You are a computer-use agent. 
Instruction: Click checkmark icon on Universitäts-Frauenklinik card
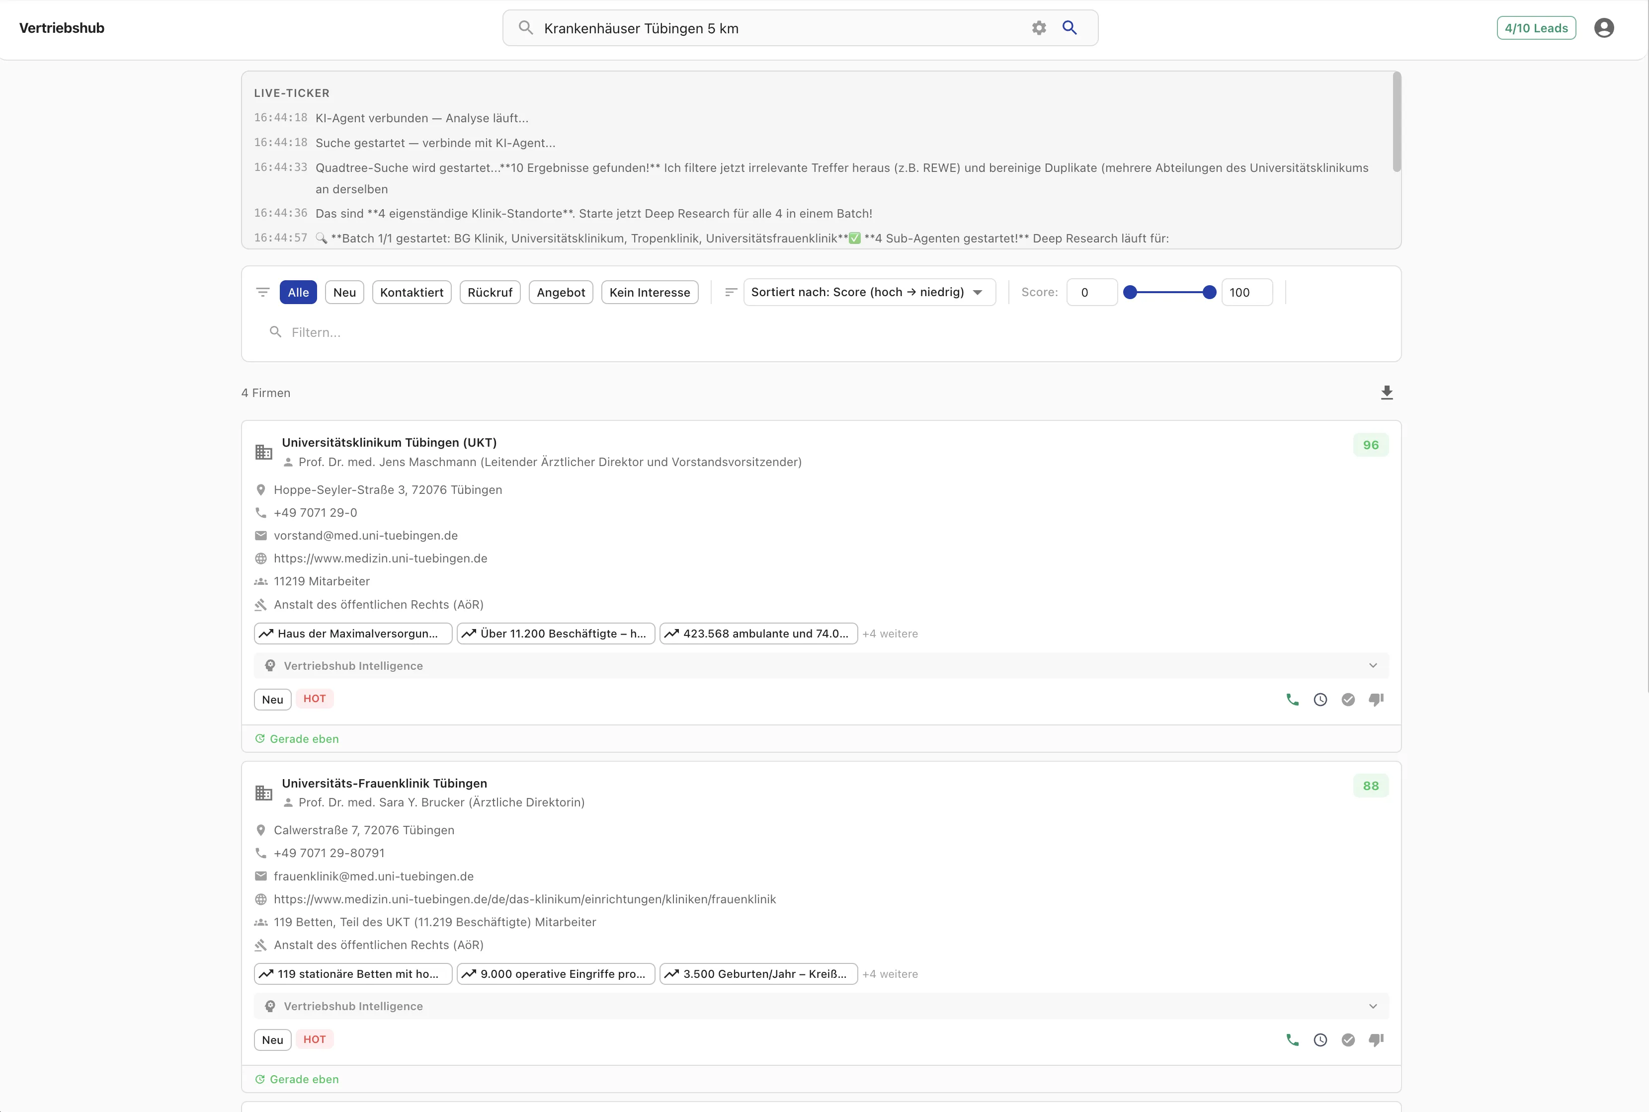(1347, 1040)
